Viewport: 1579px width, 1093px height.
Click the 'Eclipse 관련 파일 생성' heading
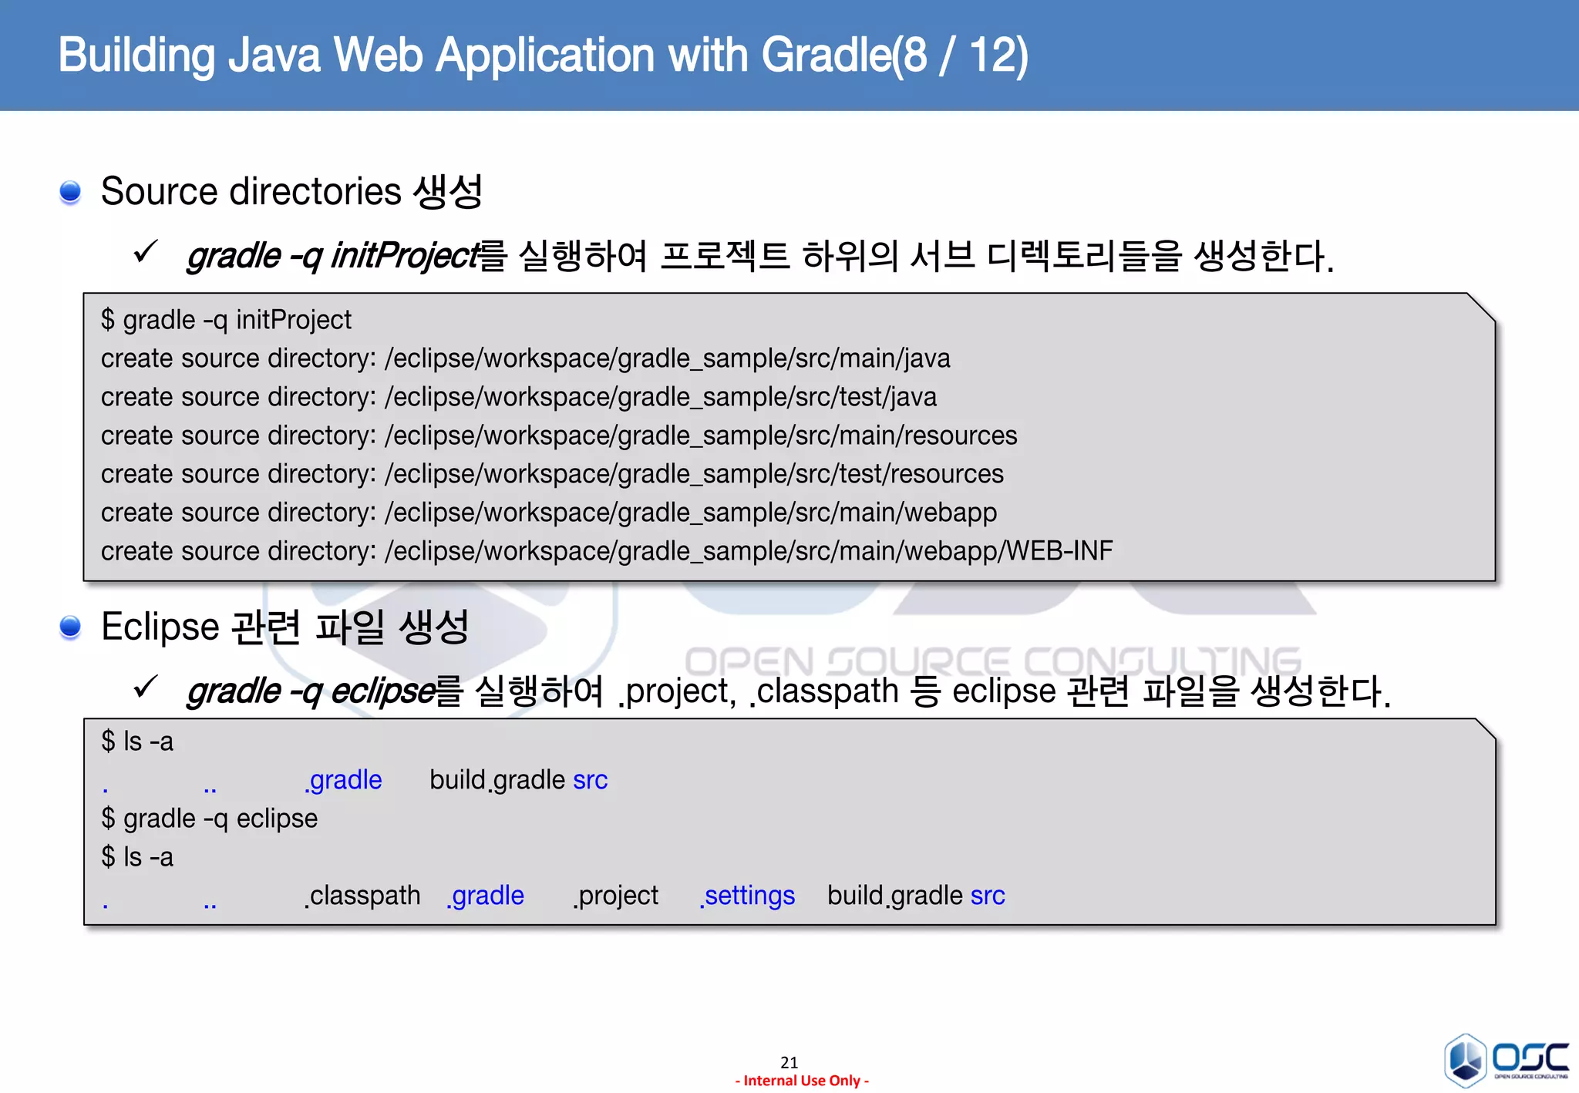pos(284,627)
